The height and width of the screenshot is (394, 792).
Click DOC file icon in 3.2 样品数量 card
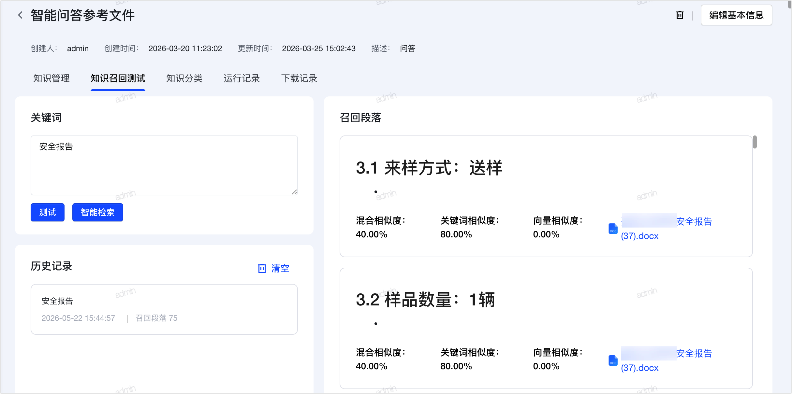pyautogui.click(x=613, y=360)
